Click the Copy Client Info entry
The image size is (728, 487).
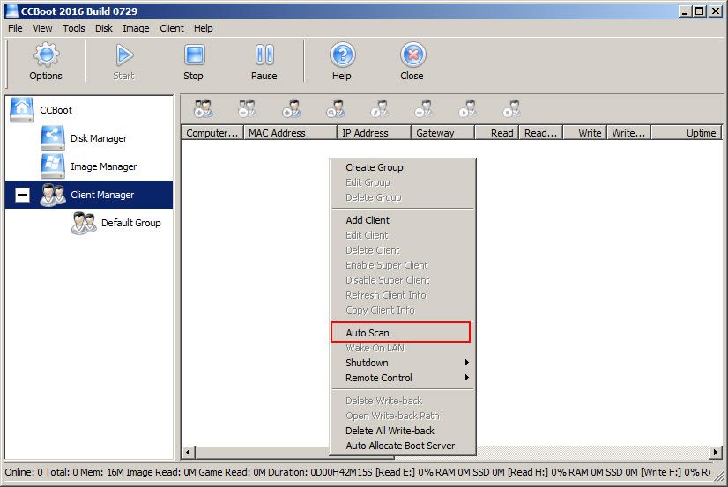403,310
